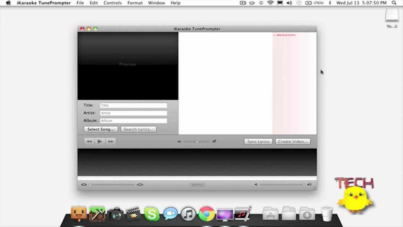Click the display menu bar icon
The height and width of the screenshot is (227, 403).
pos(280,3)
